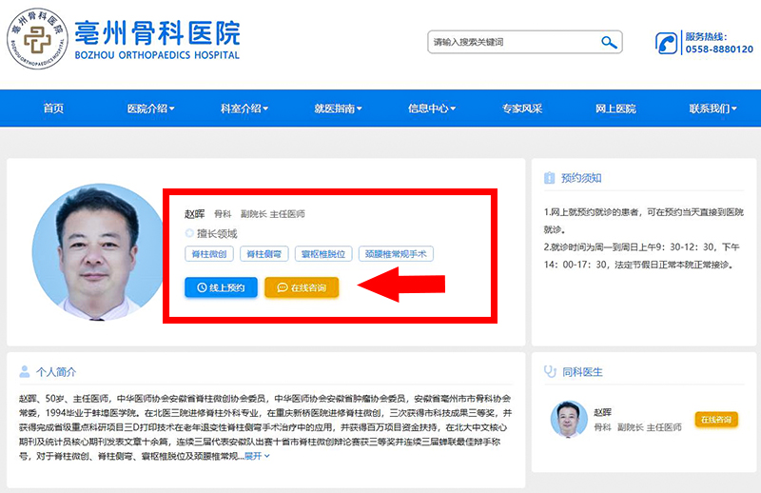Click the search magnifier icon
The image size is (761, 493).
tap(609, 42)
